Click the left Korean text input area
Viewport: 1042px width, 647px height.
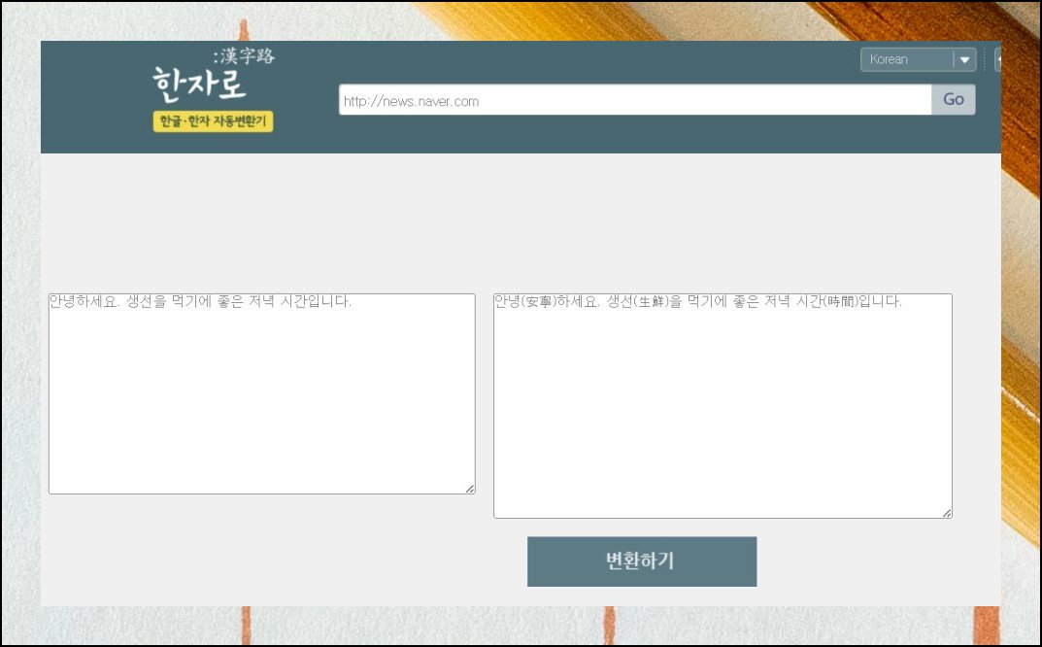pyautogui.click(x=262, y=393)
